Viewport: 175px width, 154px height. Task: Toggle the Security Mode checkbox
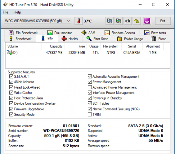tap(11, 115)
